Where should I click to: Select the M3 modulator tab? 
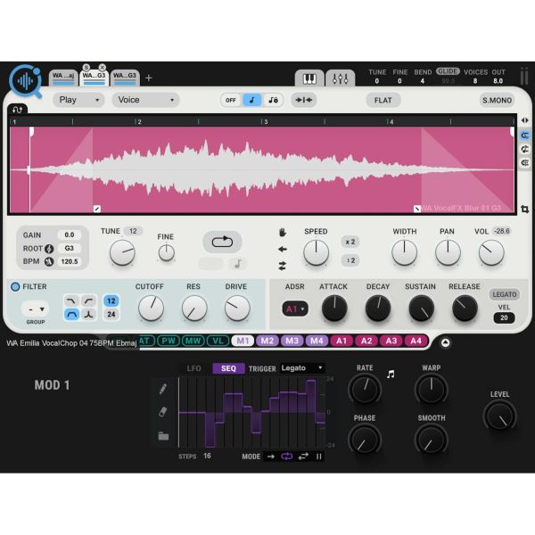pyautogui.click(x=292, y=341)
